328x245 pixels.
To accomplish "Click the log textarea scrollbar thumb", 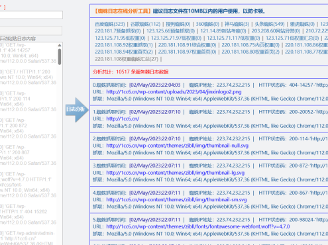I will [x=60, y=57].
